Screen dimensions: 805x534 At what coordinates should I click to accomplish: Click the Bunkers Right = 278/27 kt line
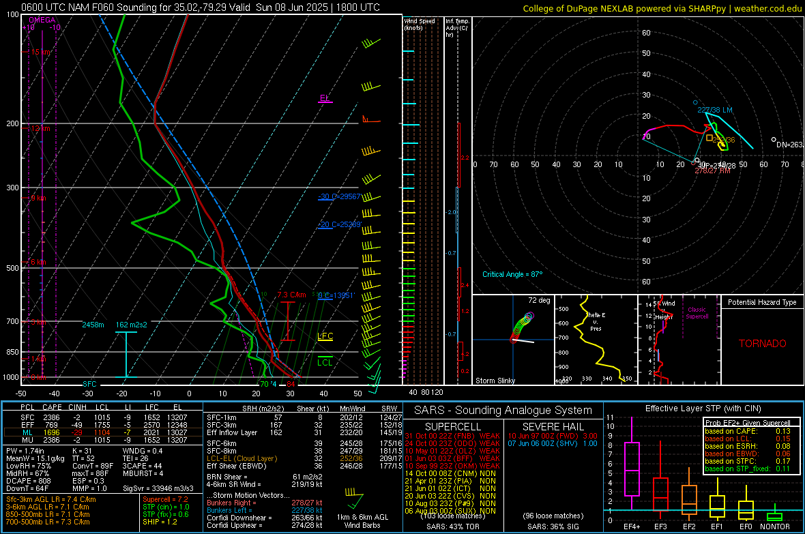pyautogui.click(x=265, y=503)
